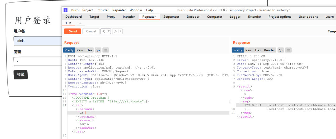Select the Response Hex view
Viewport: 336px width, 139px height.
258,50
